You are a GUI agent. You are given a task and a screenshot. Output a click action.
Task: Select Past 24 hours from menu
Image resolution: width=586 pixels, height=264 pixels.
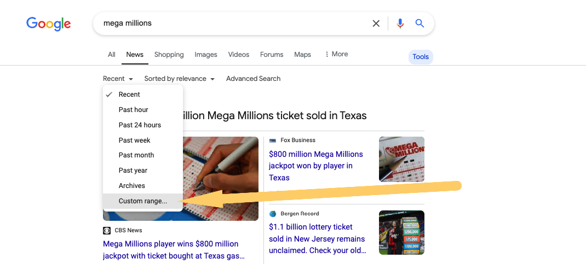[x=140, y=125]
